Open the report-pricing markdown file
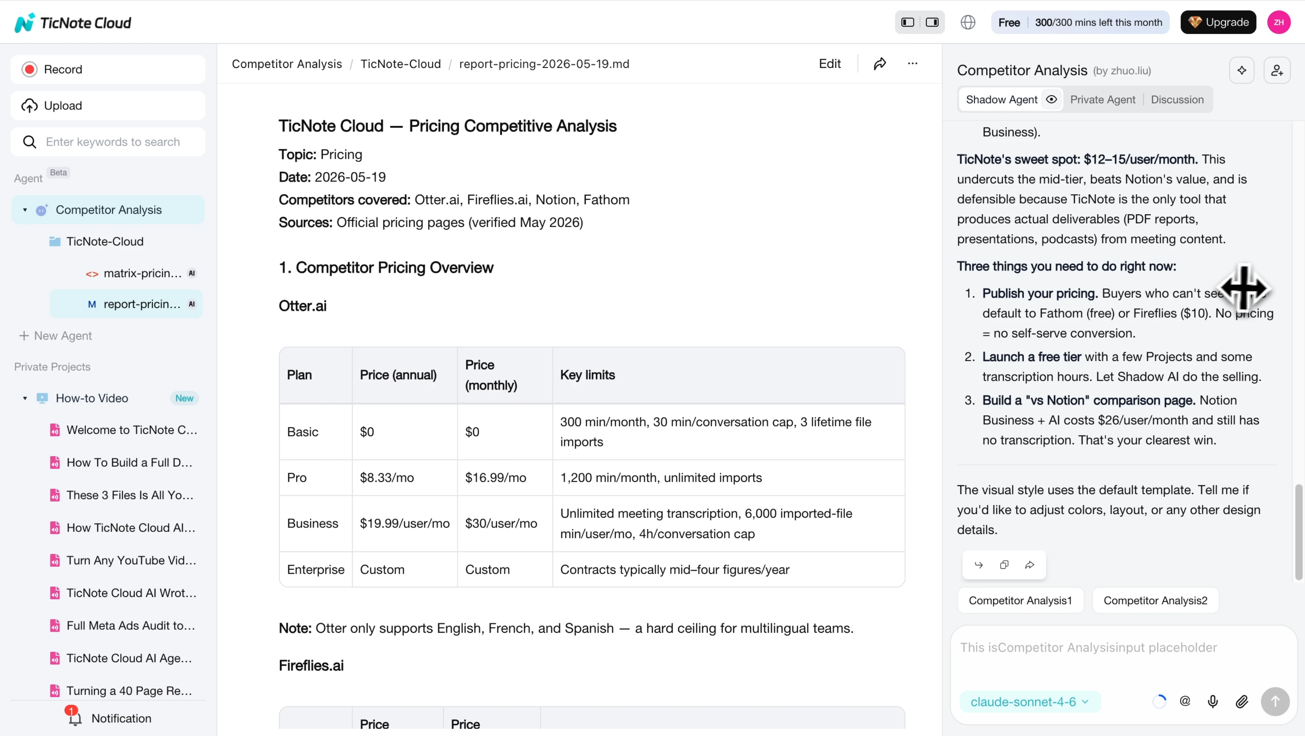The height and width of the screenshot is (736, 1305). [126, 304]
